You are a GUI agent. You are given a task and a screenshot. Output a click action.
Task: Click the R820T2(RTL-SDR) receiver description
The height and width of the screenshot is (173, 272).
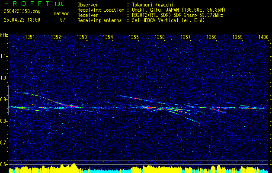[x=177, y=15]
